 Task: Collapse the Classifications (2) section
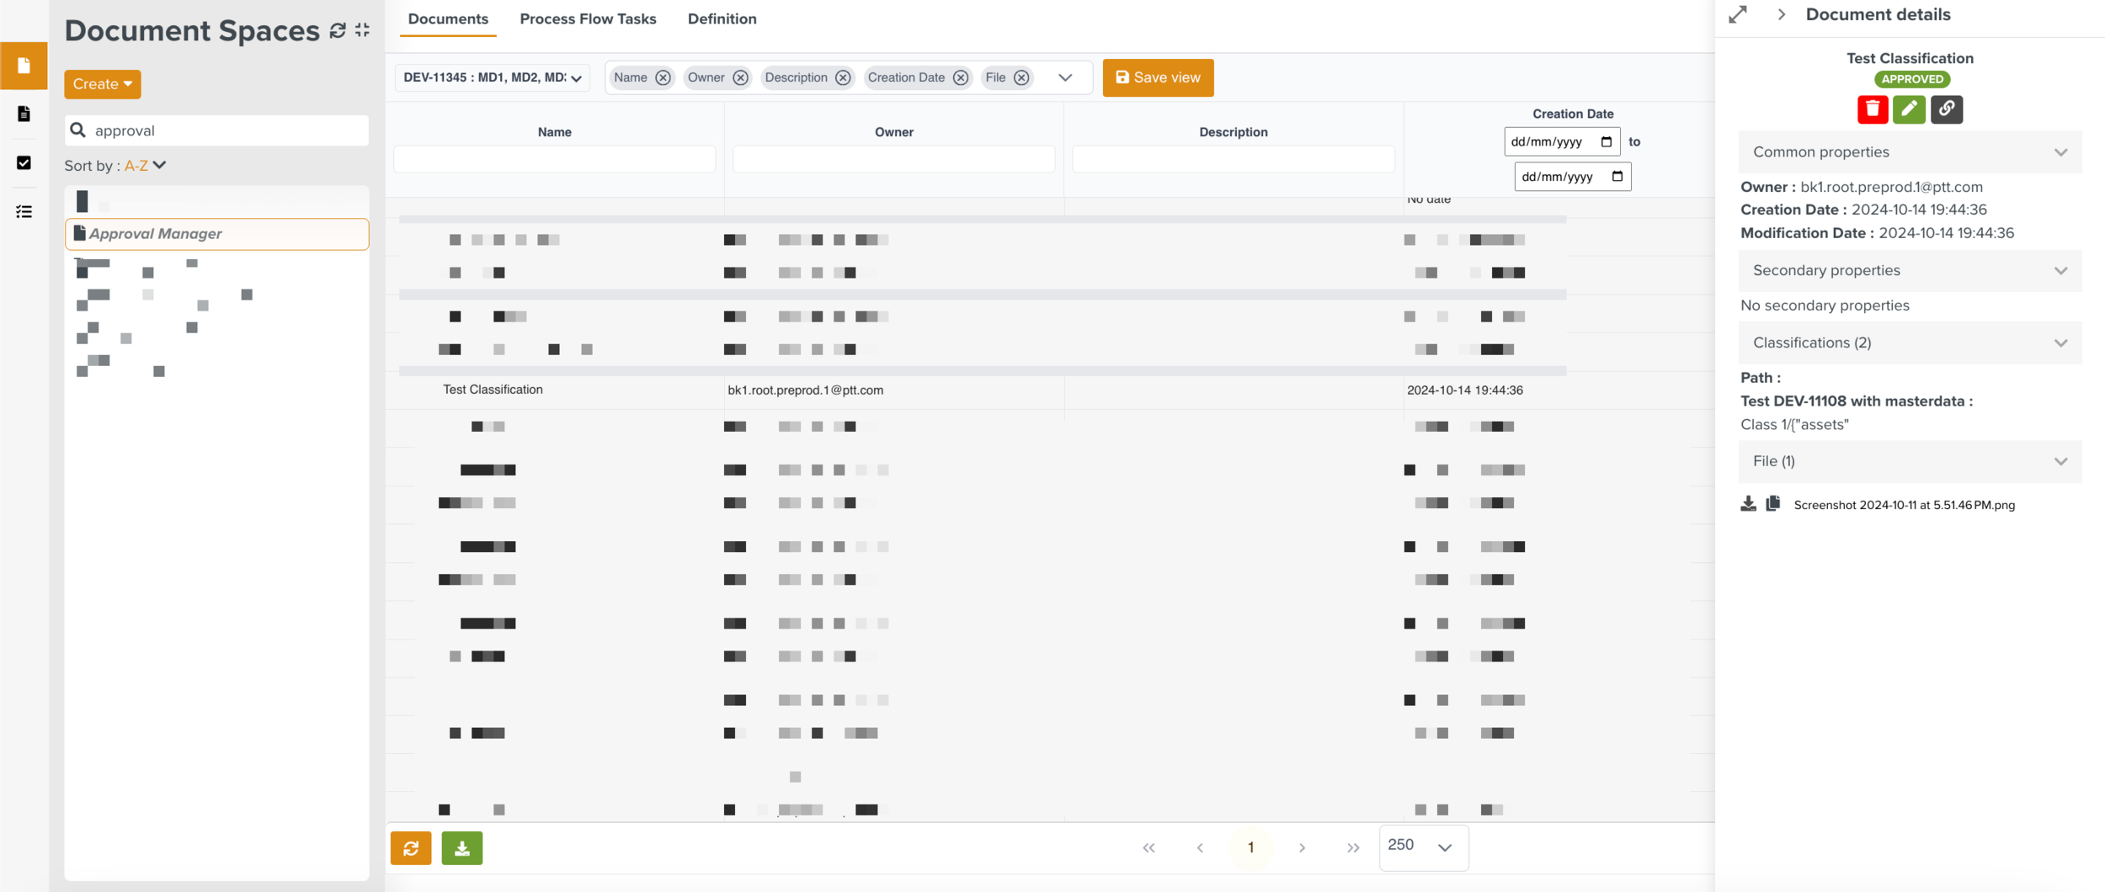pyautogui.click(x=1910, y=343)
